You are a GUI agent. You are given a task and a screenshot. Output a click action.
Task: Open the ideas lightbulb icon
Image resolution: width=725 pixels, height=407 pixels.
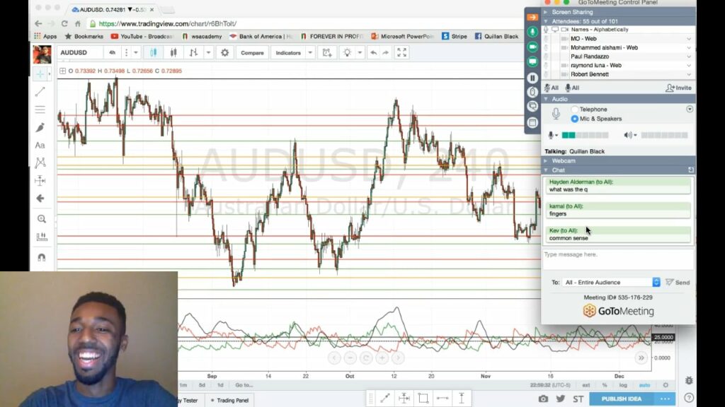point(347,52)
